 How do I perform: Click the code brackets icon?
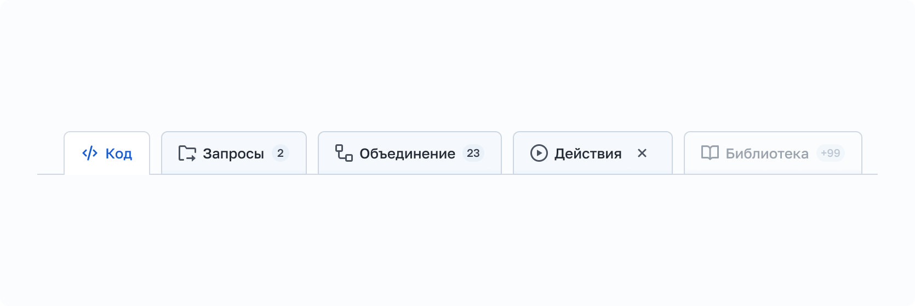pos(89,154)
